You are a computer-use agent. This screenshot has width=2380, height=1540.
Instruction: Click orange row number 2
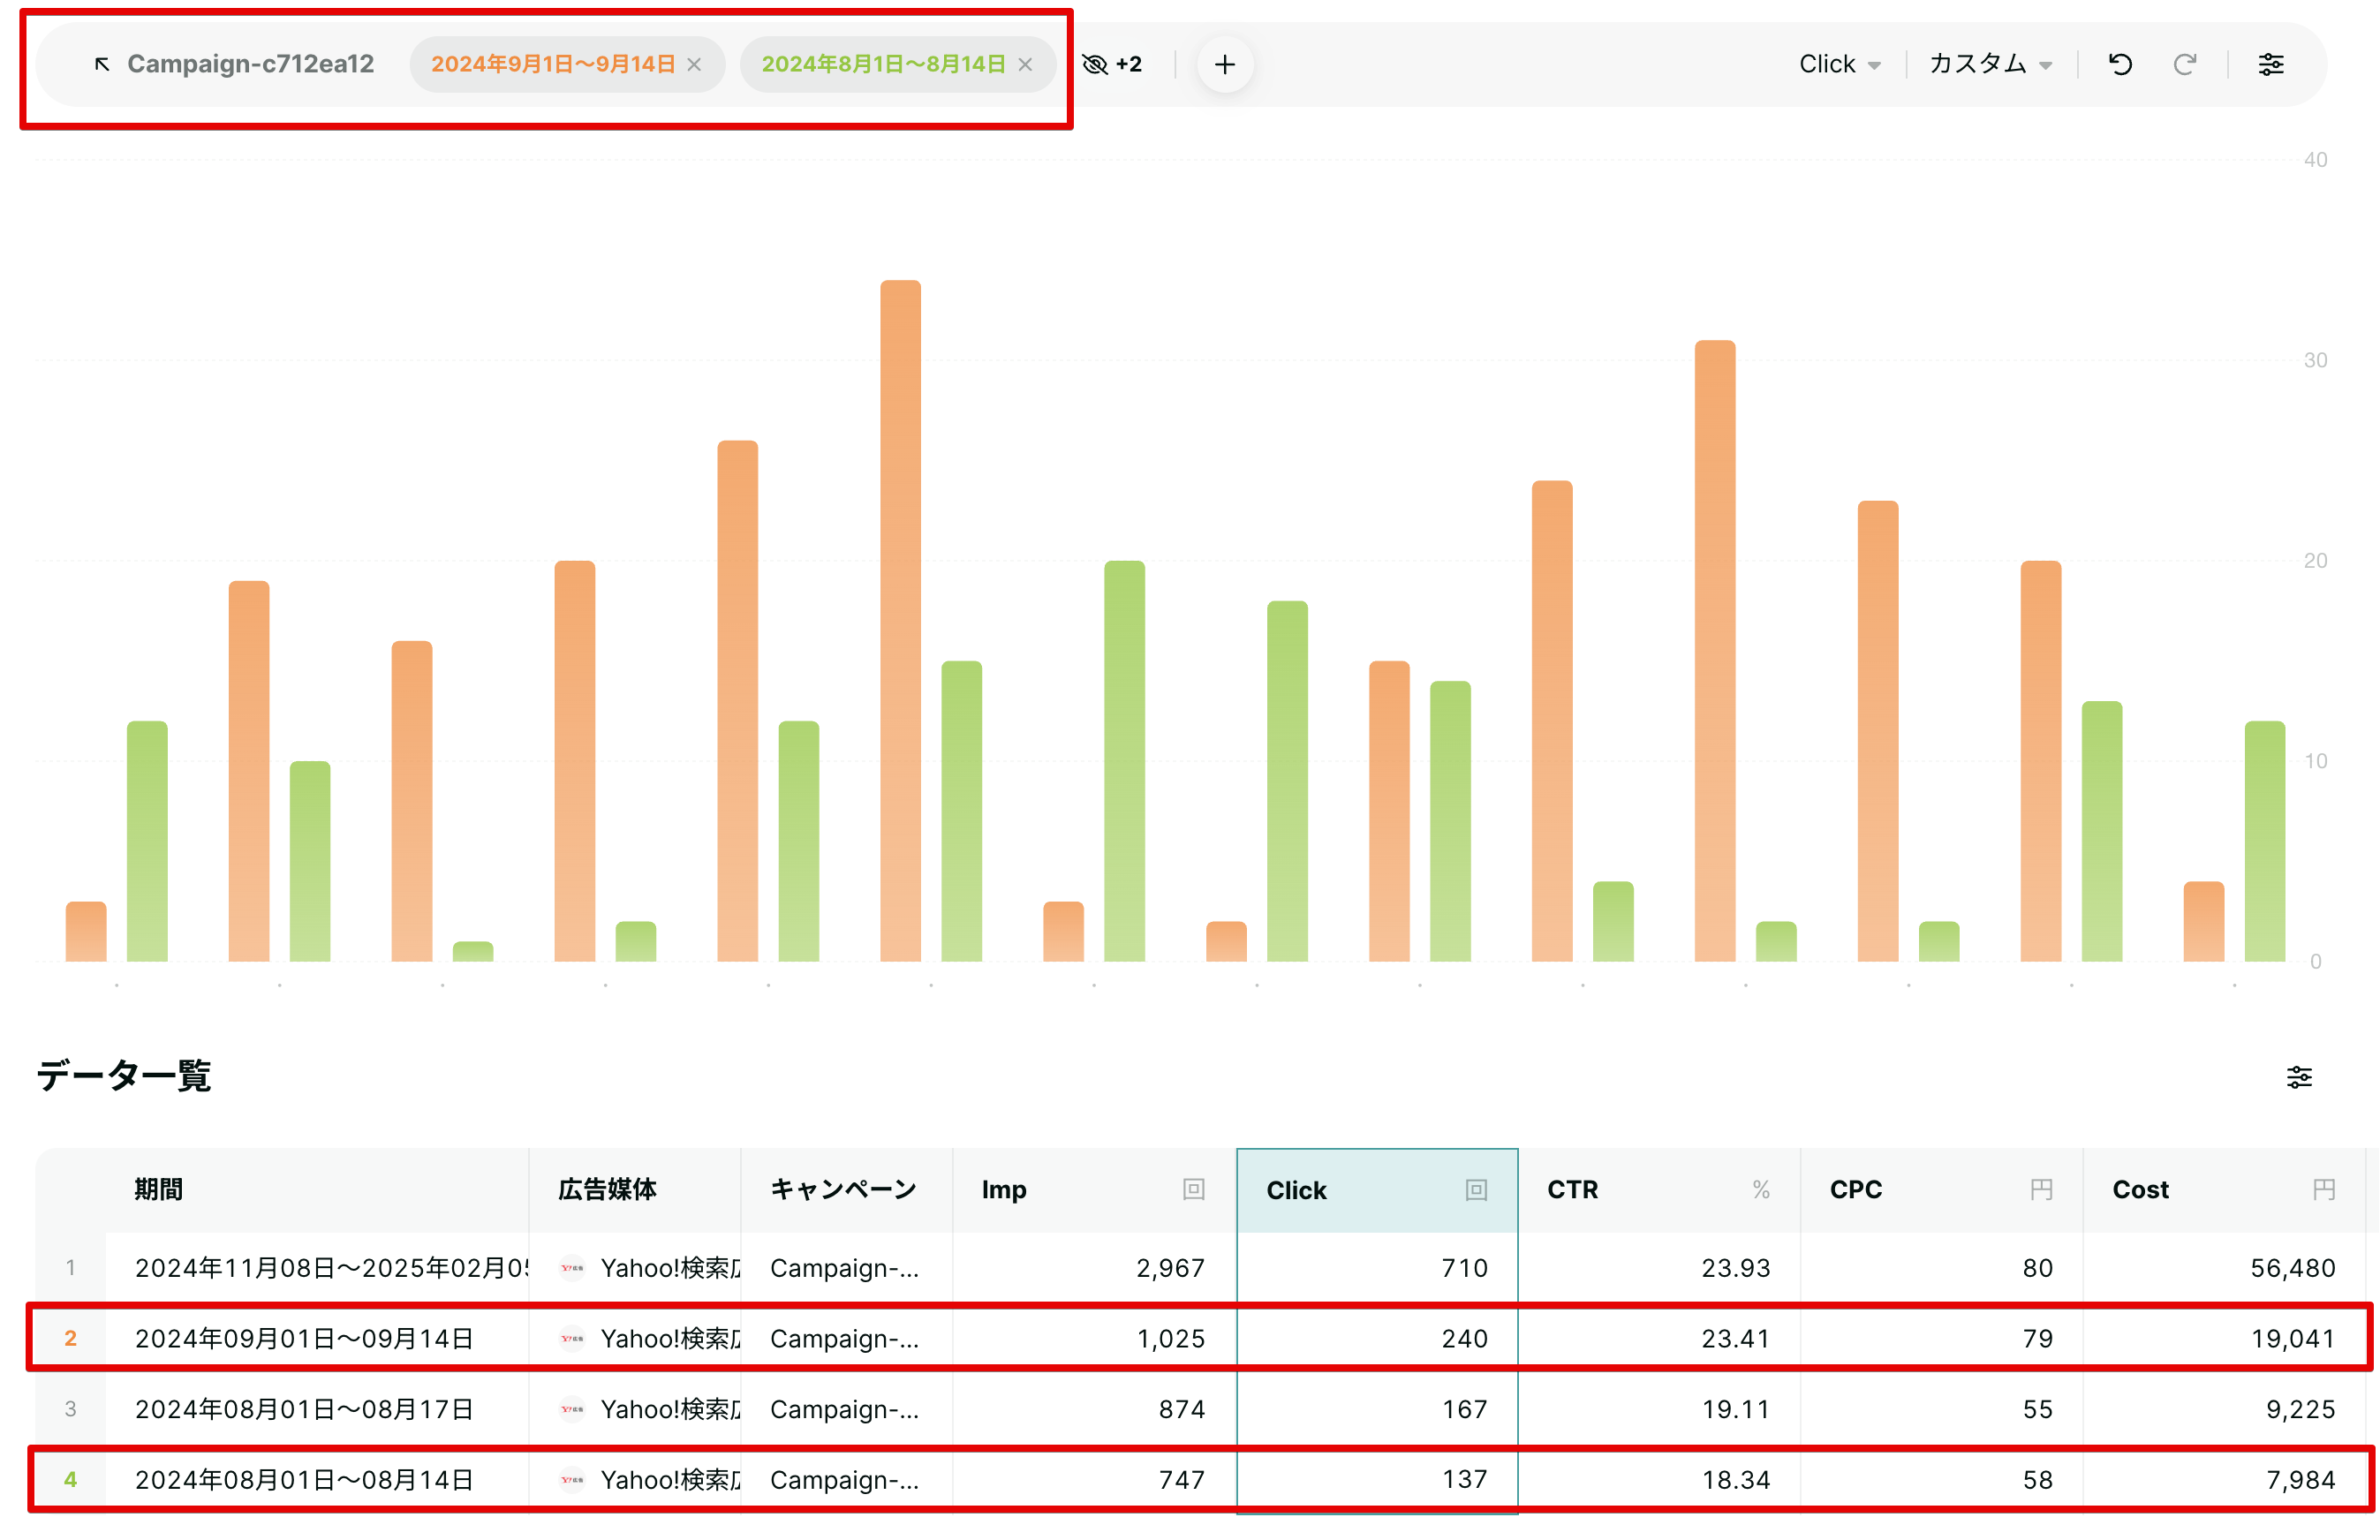[x=70, y=1338]
